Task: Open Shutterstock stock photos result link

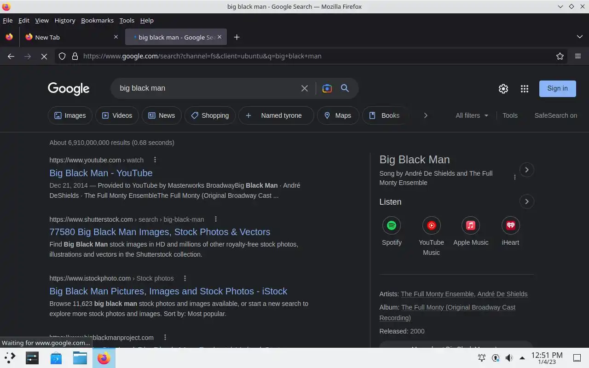Action: tap(160, 232)
